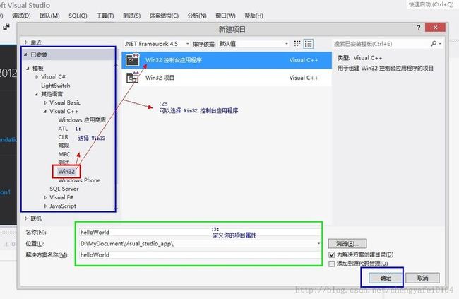Screen dimensions: 459x299
Task: Expand the 最近 section
Action: click(x=25, y=42)
